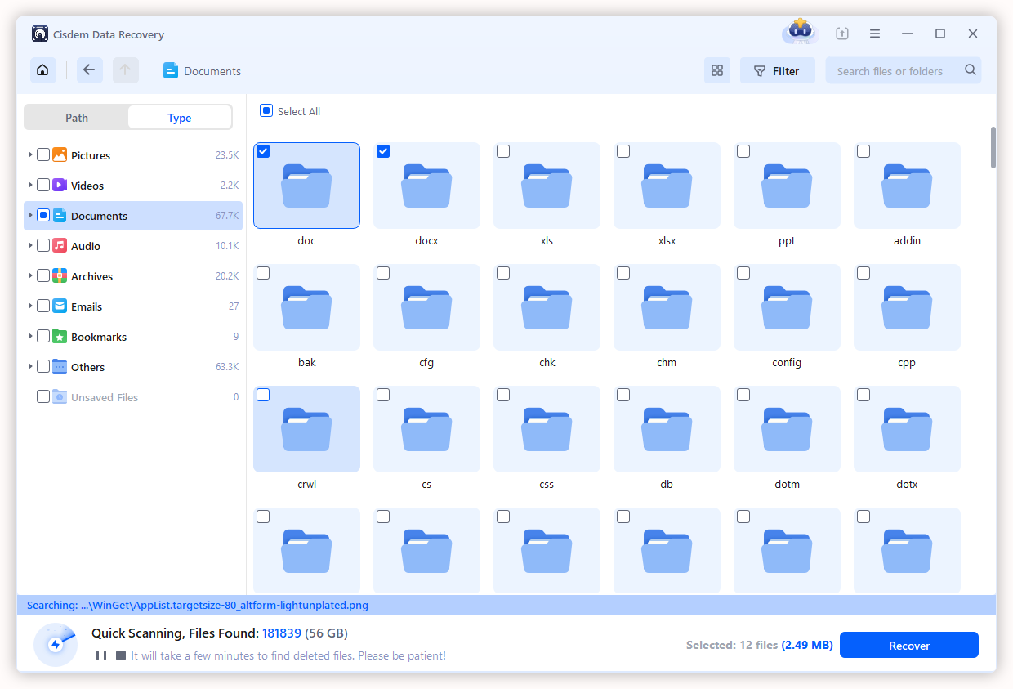1013x689 pixels.
Task: Click the back navigation arrow
Action: click(x=90, y=70)
